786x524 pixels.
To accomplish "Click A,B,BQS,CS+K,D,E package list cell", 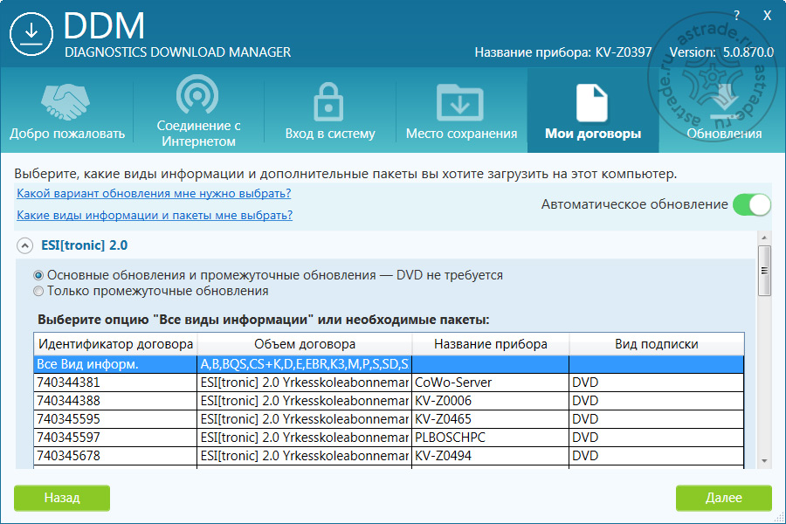I will (304, 364).
